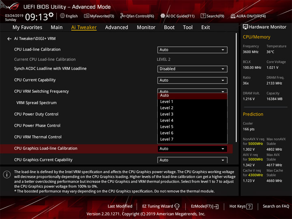Select Level 2 in the option list
This screenshot has width=292, height=219.
pyautogui.click(x=192, y=108)
